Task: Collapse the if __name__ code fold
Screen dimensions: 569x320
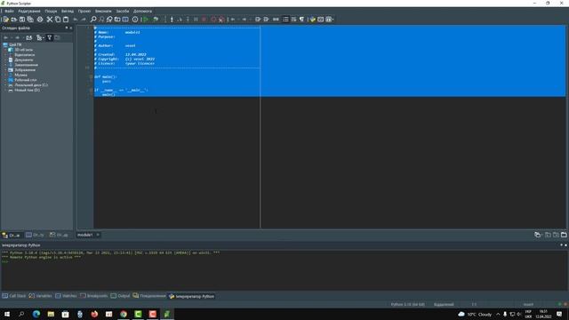Action: click(91, 90)
